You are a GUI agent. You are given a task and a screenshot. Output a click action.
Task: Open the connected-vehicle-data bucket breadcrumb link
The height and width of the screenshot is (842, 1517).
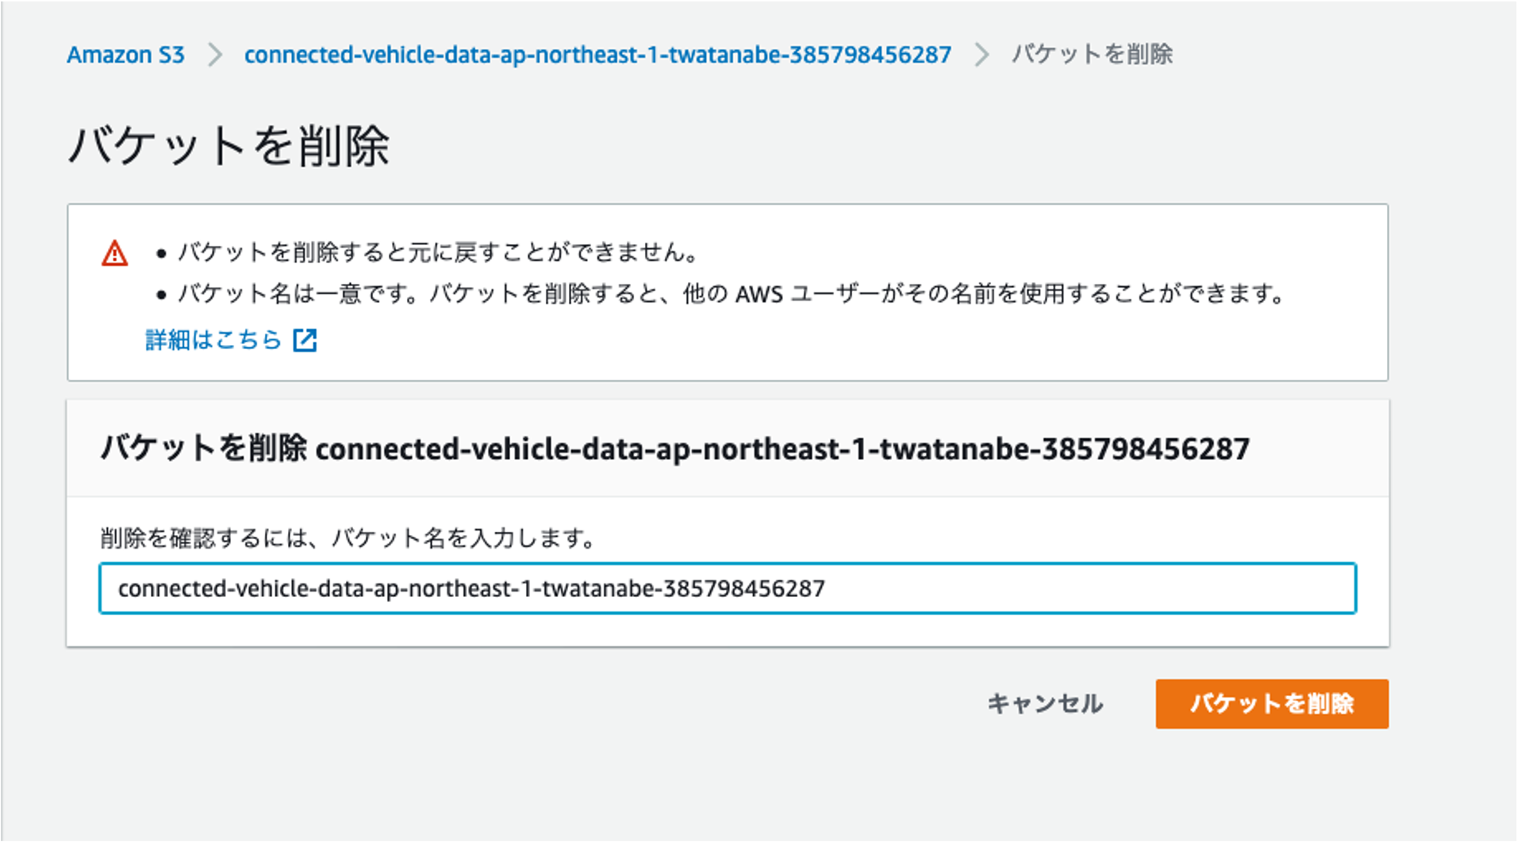[597, 55]
